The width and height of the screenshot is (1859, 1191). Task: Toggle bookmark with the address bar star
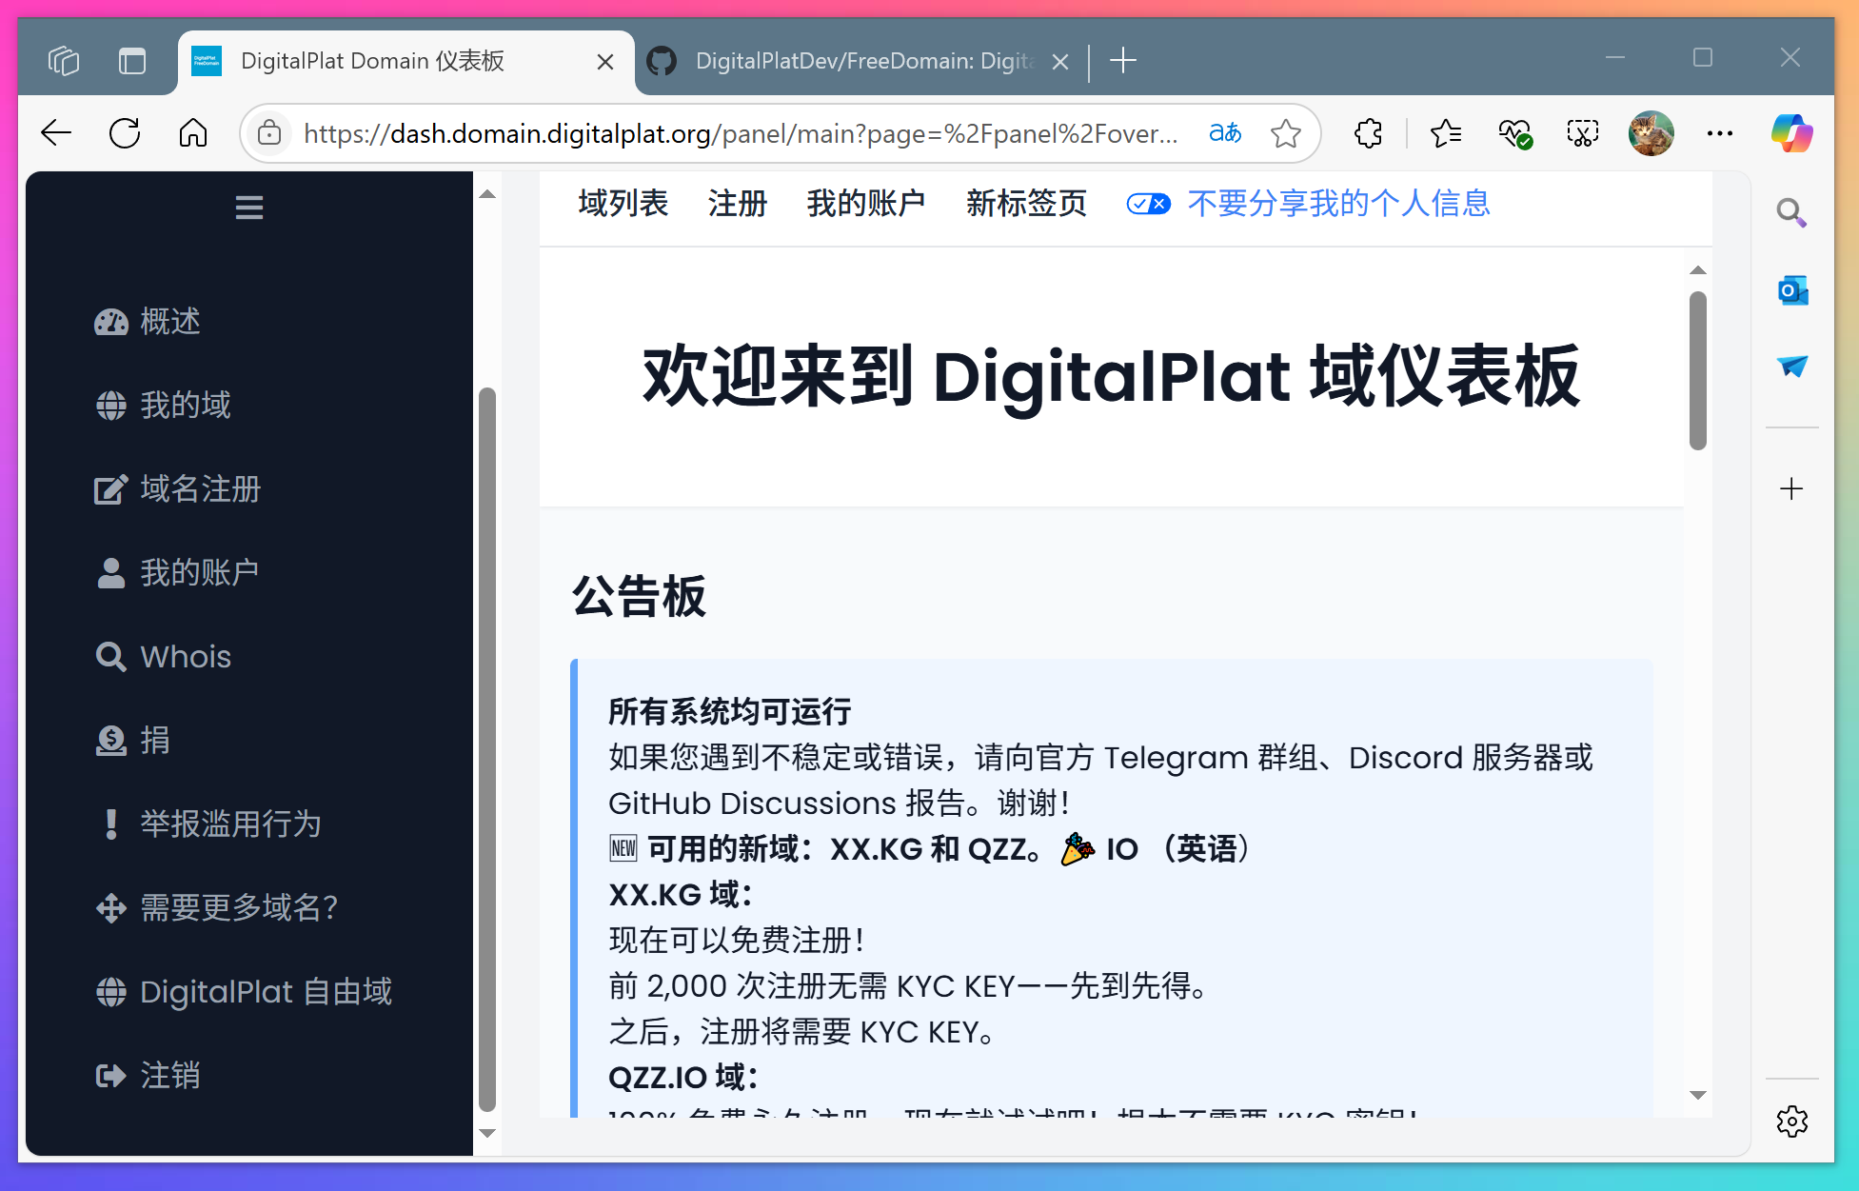click(1286, 133)
